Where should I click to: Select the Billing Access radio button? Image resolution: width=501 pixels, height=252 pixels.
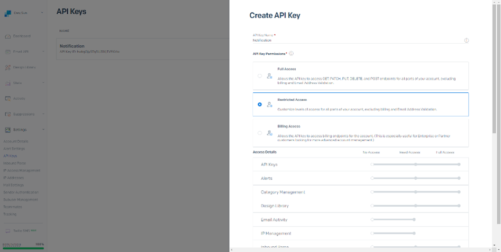coord(260,133)
